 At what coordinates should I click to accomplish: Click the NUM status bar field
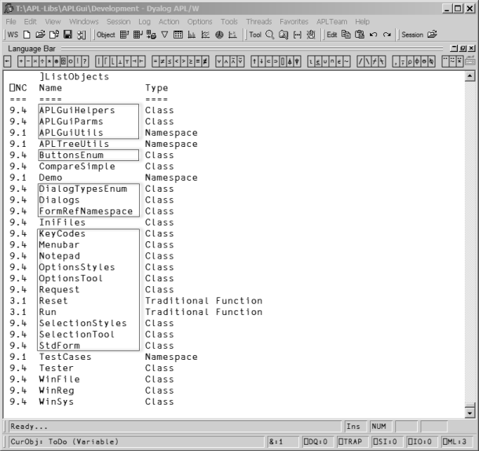click(382, 426)
